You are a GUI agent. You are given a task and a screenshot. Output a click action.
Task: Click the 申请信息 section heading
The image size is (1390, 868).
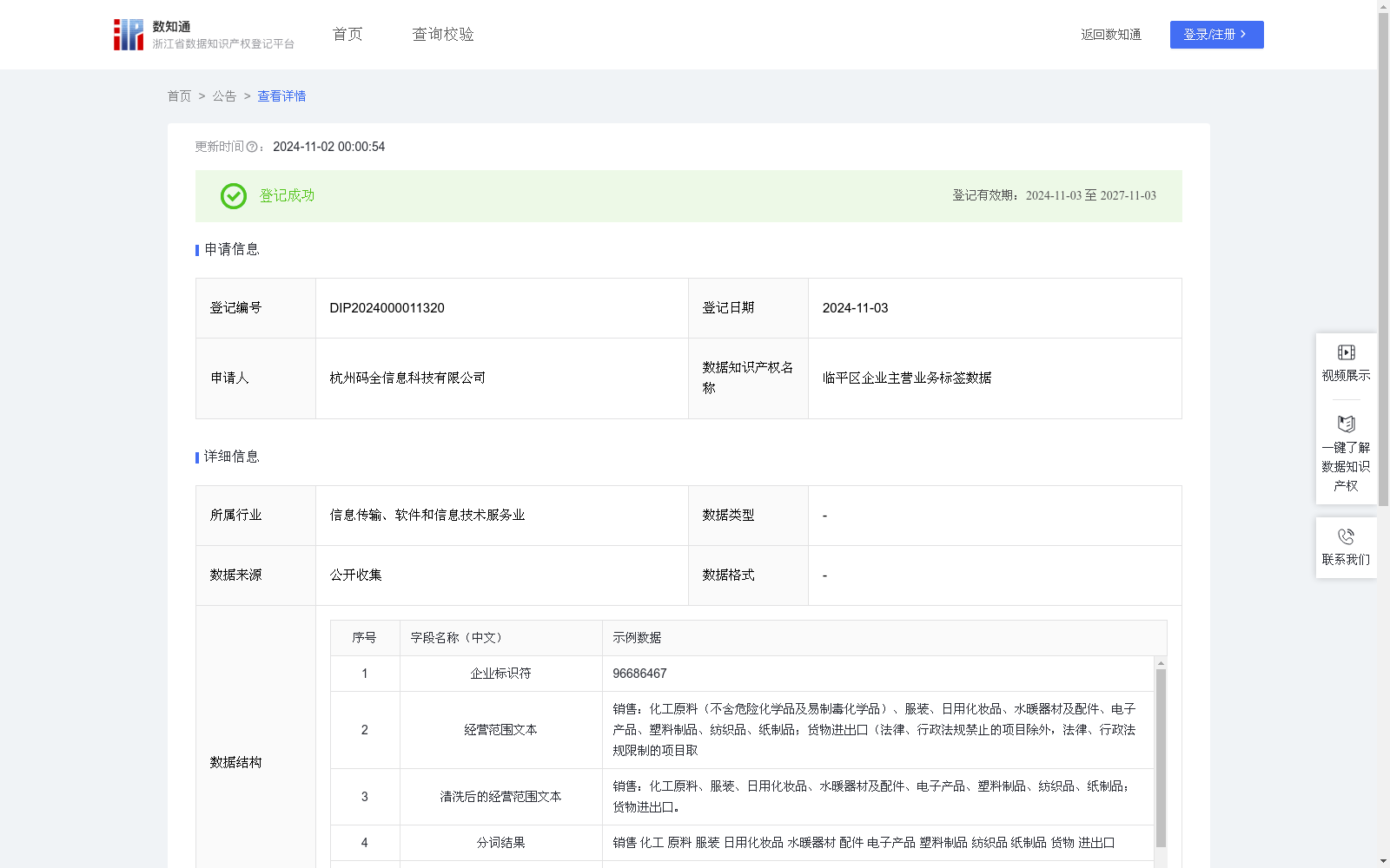point(232,250)
